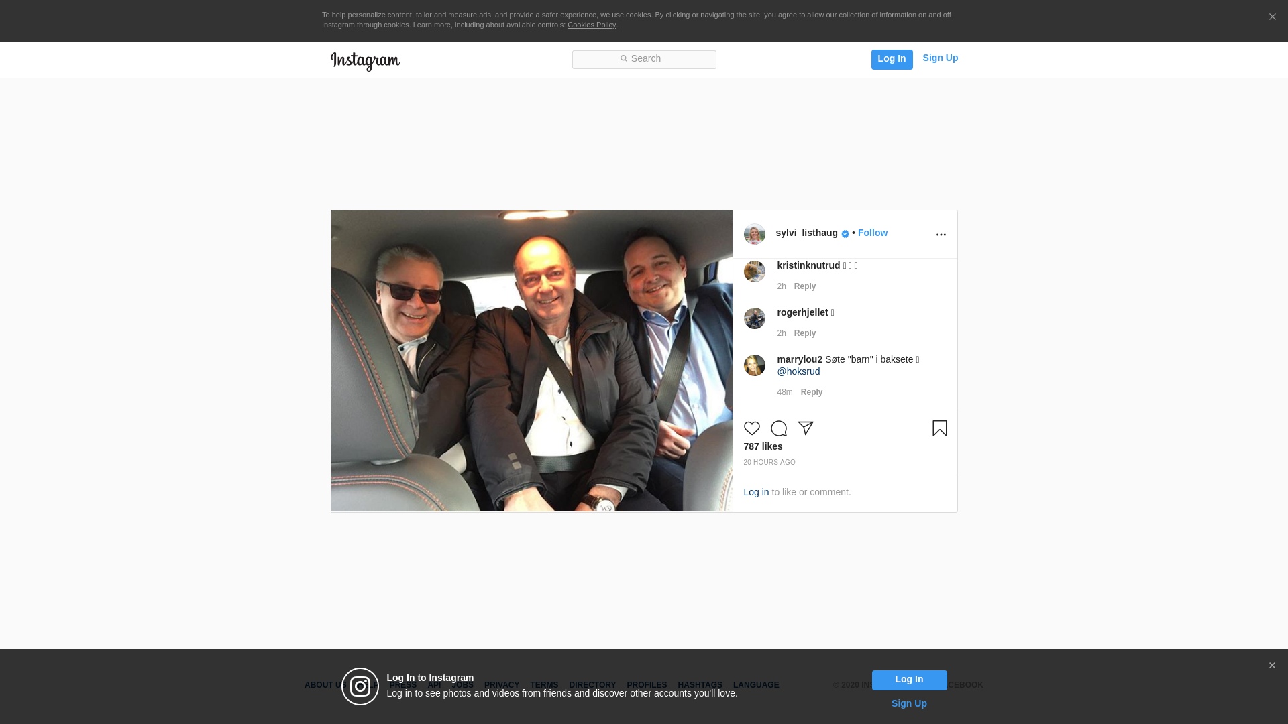Viewport: 1288px width, 724px height.
Task: Reply to marrylou2's comment
Action: pos(811,392)
